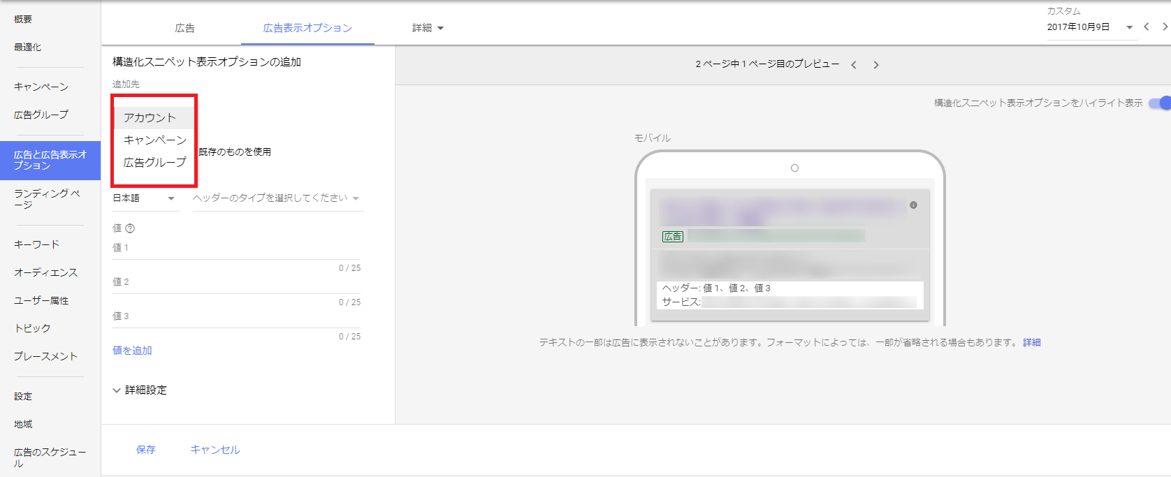Viewport: 1171px width, 477px height.
Task: Click the 広告 label in the mobile preview
Action: [x=673, y=237]
